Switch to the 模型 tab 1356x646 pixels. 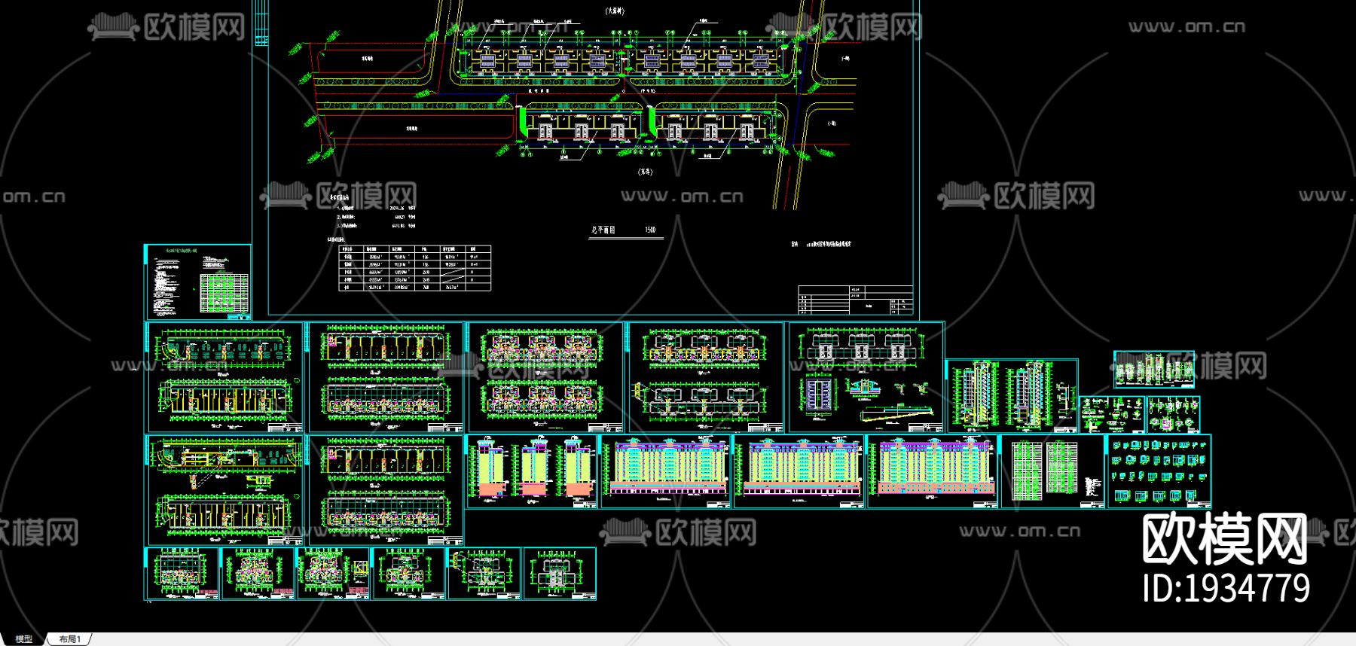[x=24, y=639]
